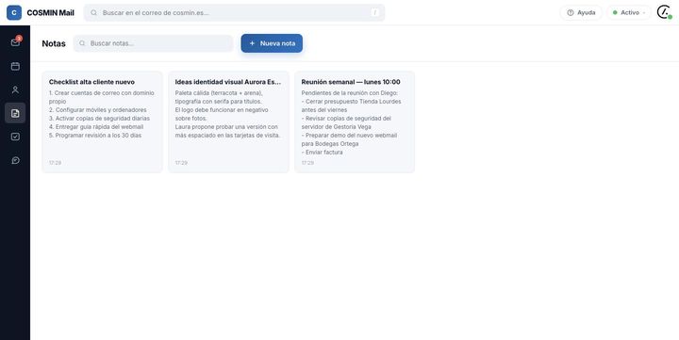This screenshot has height=340, width=679.
Task: Open the mail inbox sidebar icon
Action: [15, 42]
